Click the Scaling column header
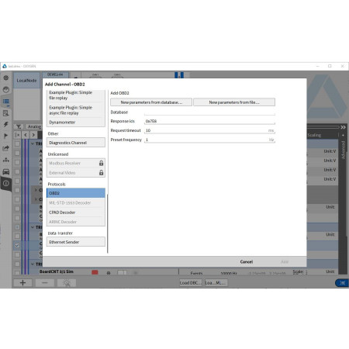The width and height of the screenshot is (349, 349). point(314,135)
